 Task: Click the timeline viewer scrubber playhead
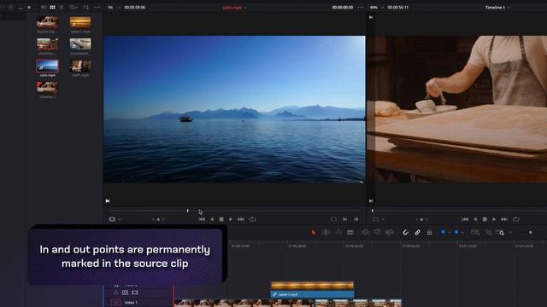(x=373, y=211)
